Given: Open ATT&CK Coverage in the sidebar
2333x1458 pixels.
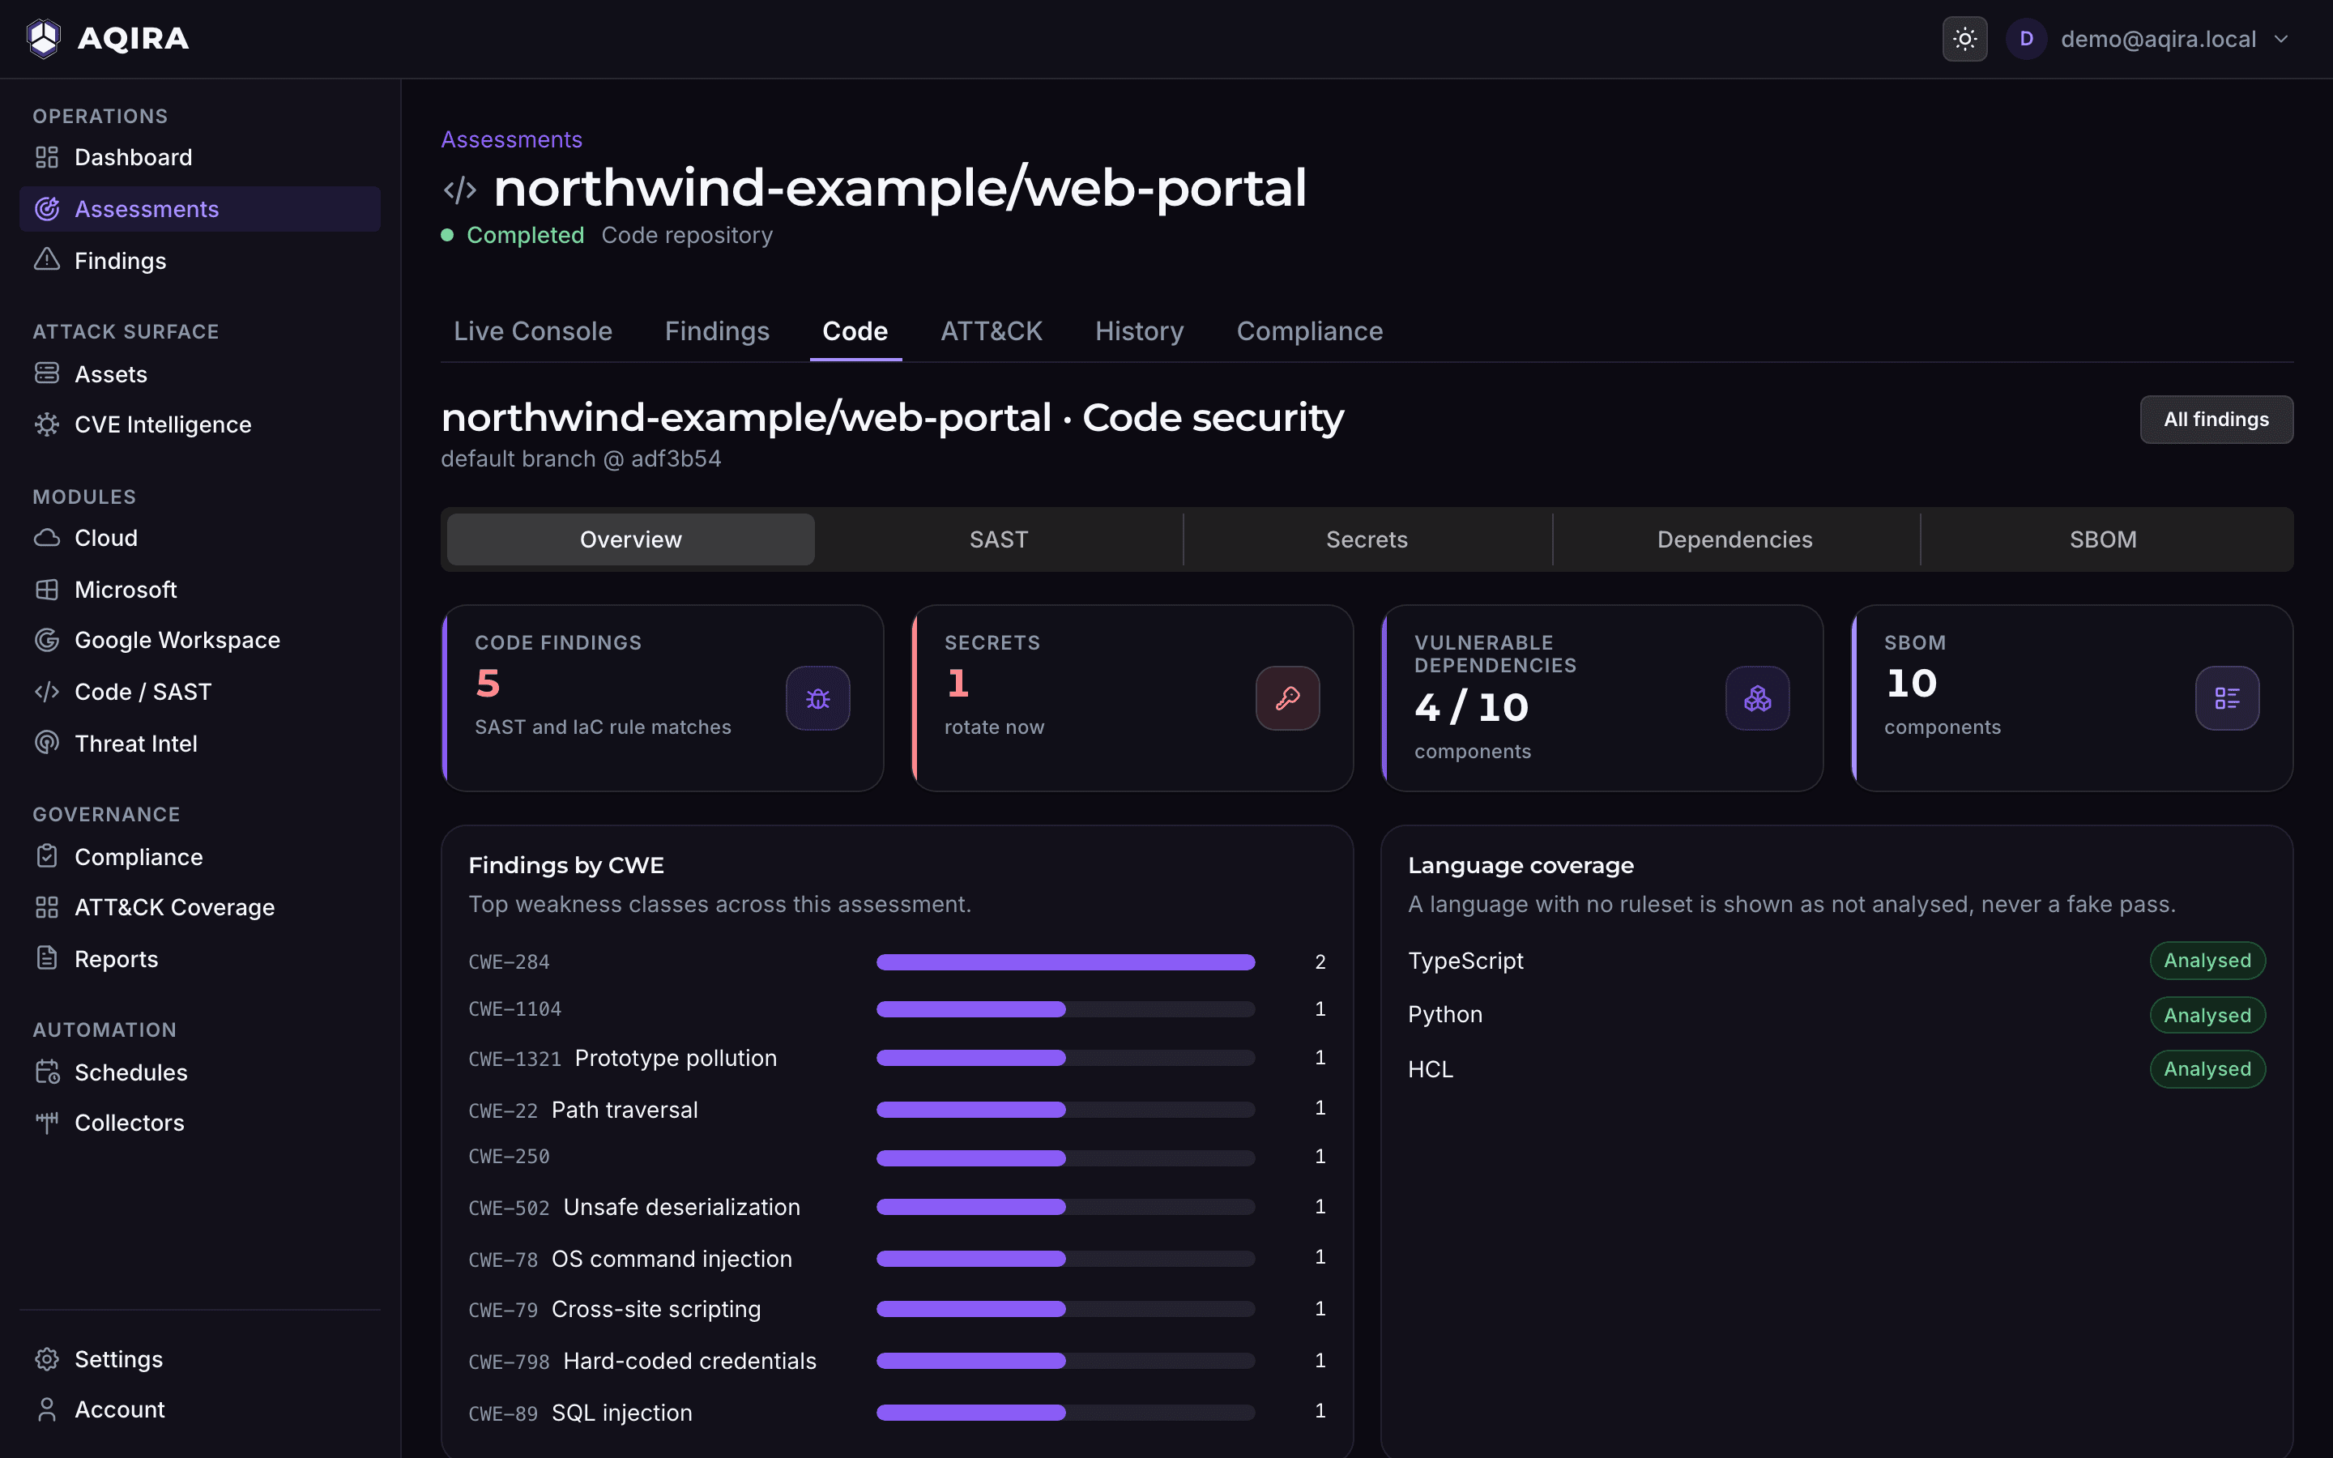Looking at the screenshot, I should click(199, 907).
